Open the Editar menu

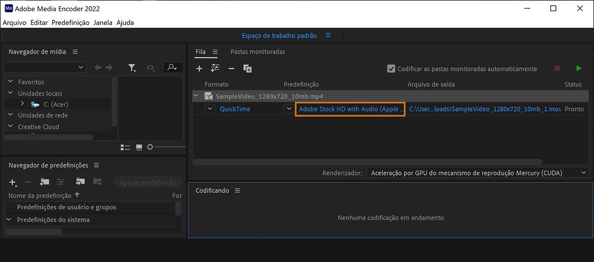pos(39,22)
